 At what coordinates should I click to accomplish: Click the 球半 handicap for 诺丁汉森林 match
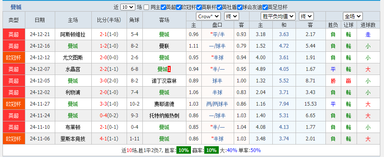click(x=217, y=81)
